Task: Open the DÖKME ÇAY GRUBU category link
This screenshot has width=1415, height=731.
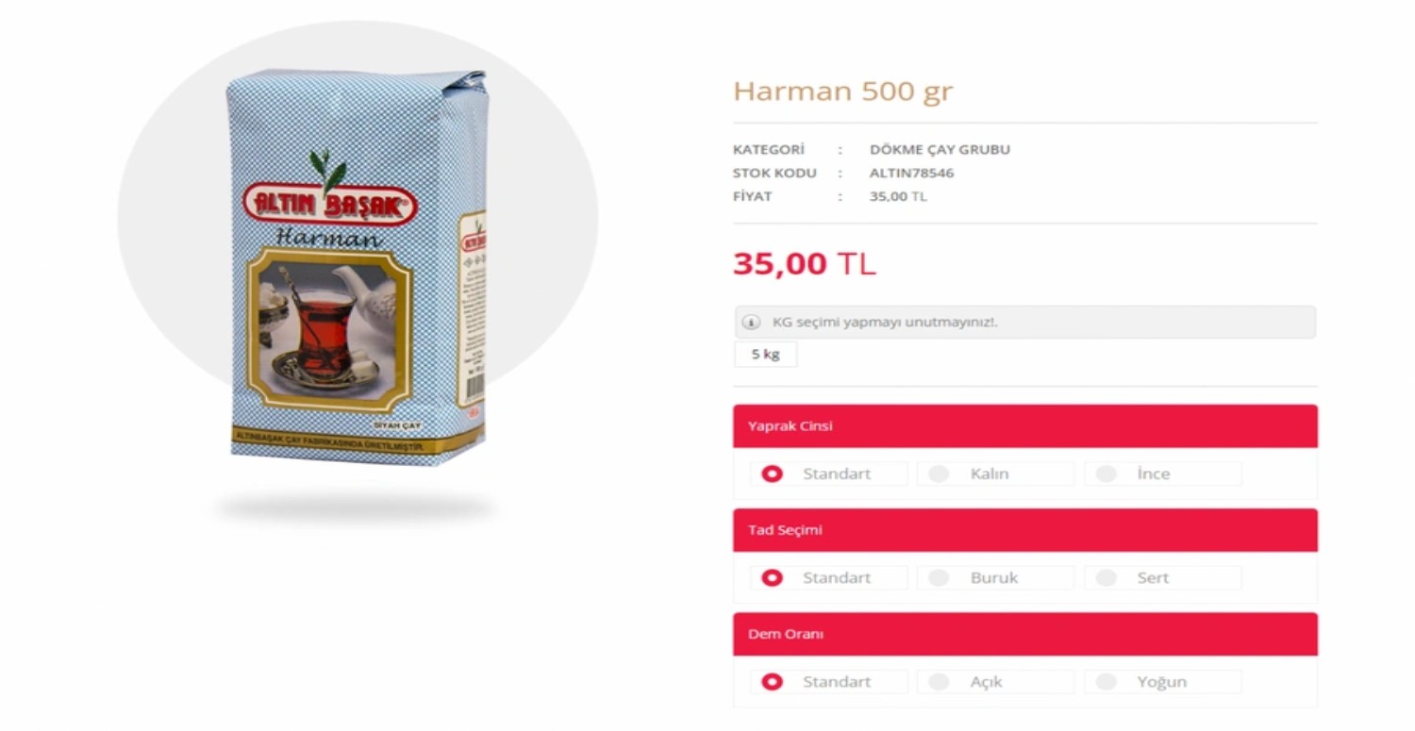Action: 940,149
